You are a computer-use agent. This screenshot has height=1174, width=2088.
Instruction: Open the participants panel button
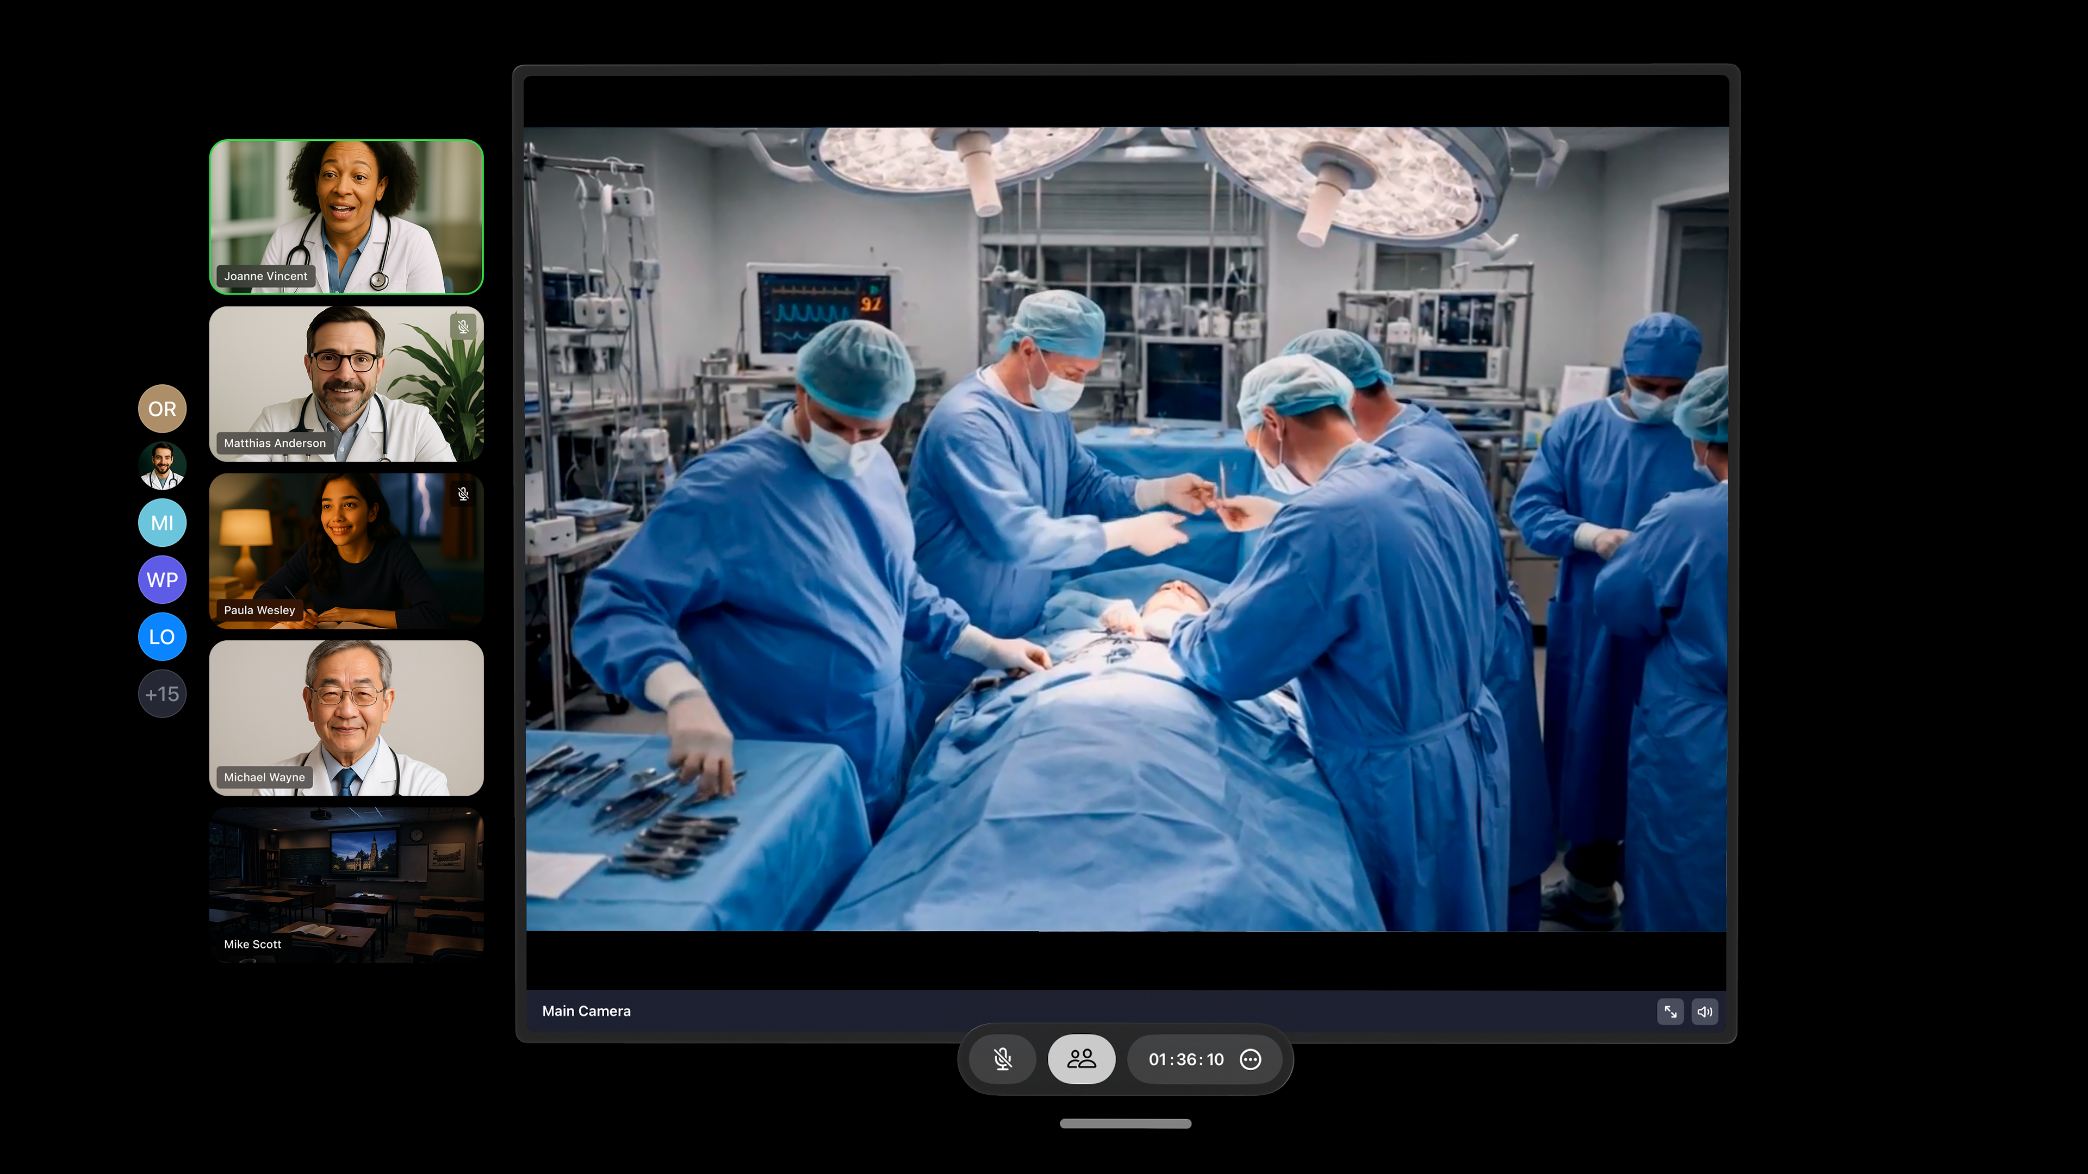[1082, 1059]
